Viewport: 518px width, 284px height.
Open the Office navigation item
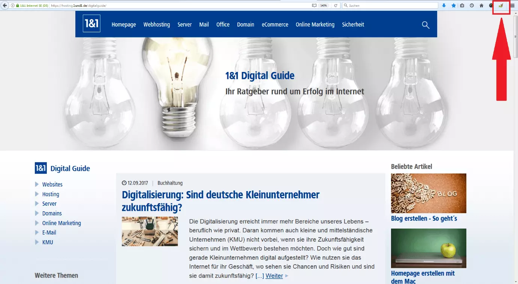pyautogui.click(x=223, y=24)
